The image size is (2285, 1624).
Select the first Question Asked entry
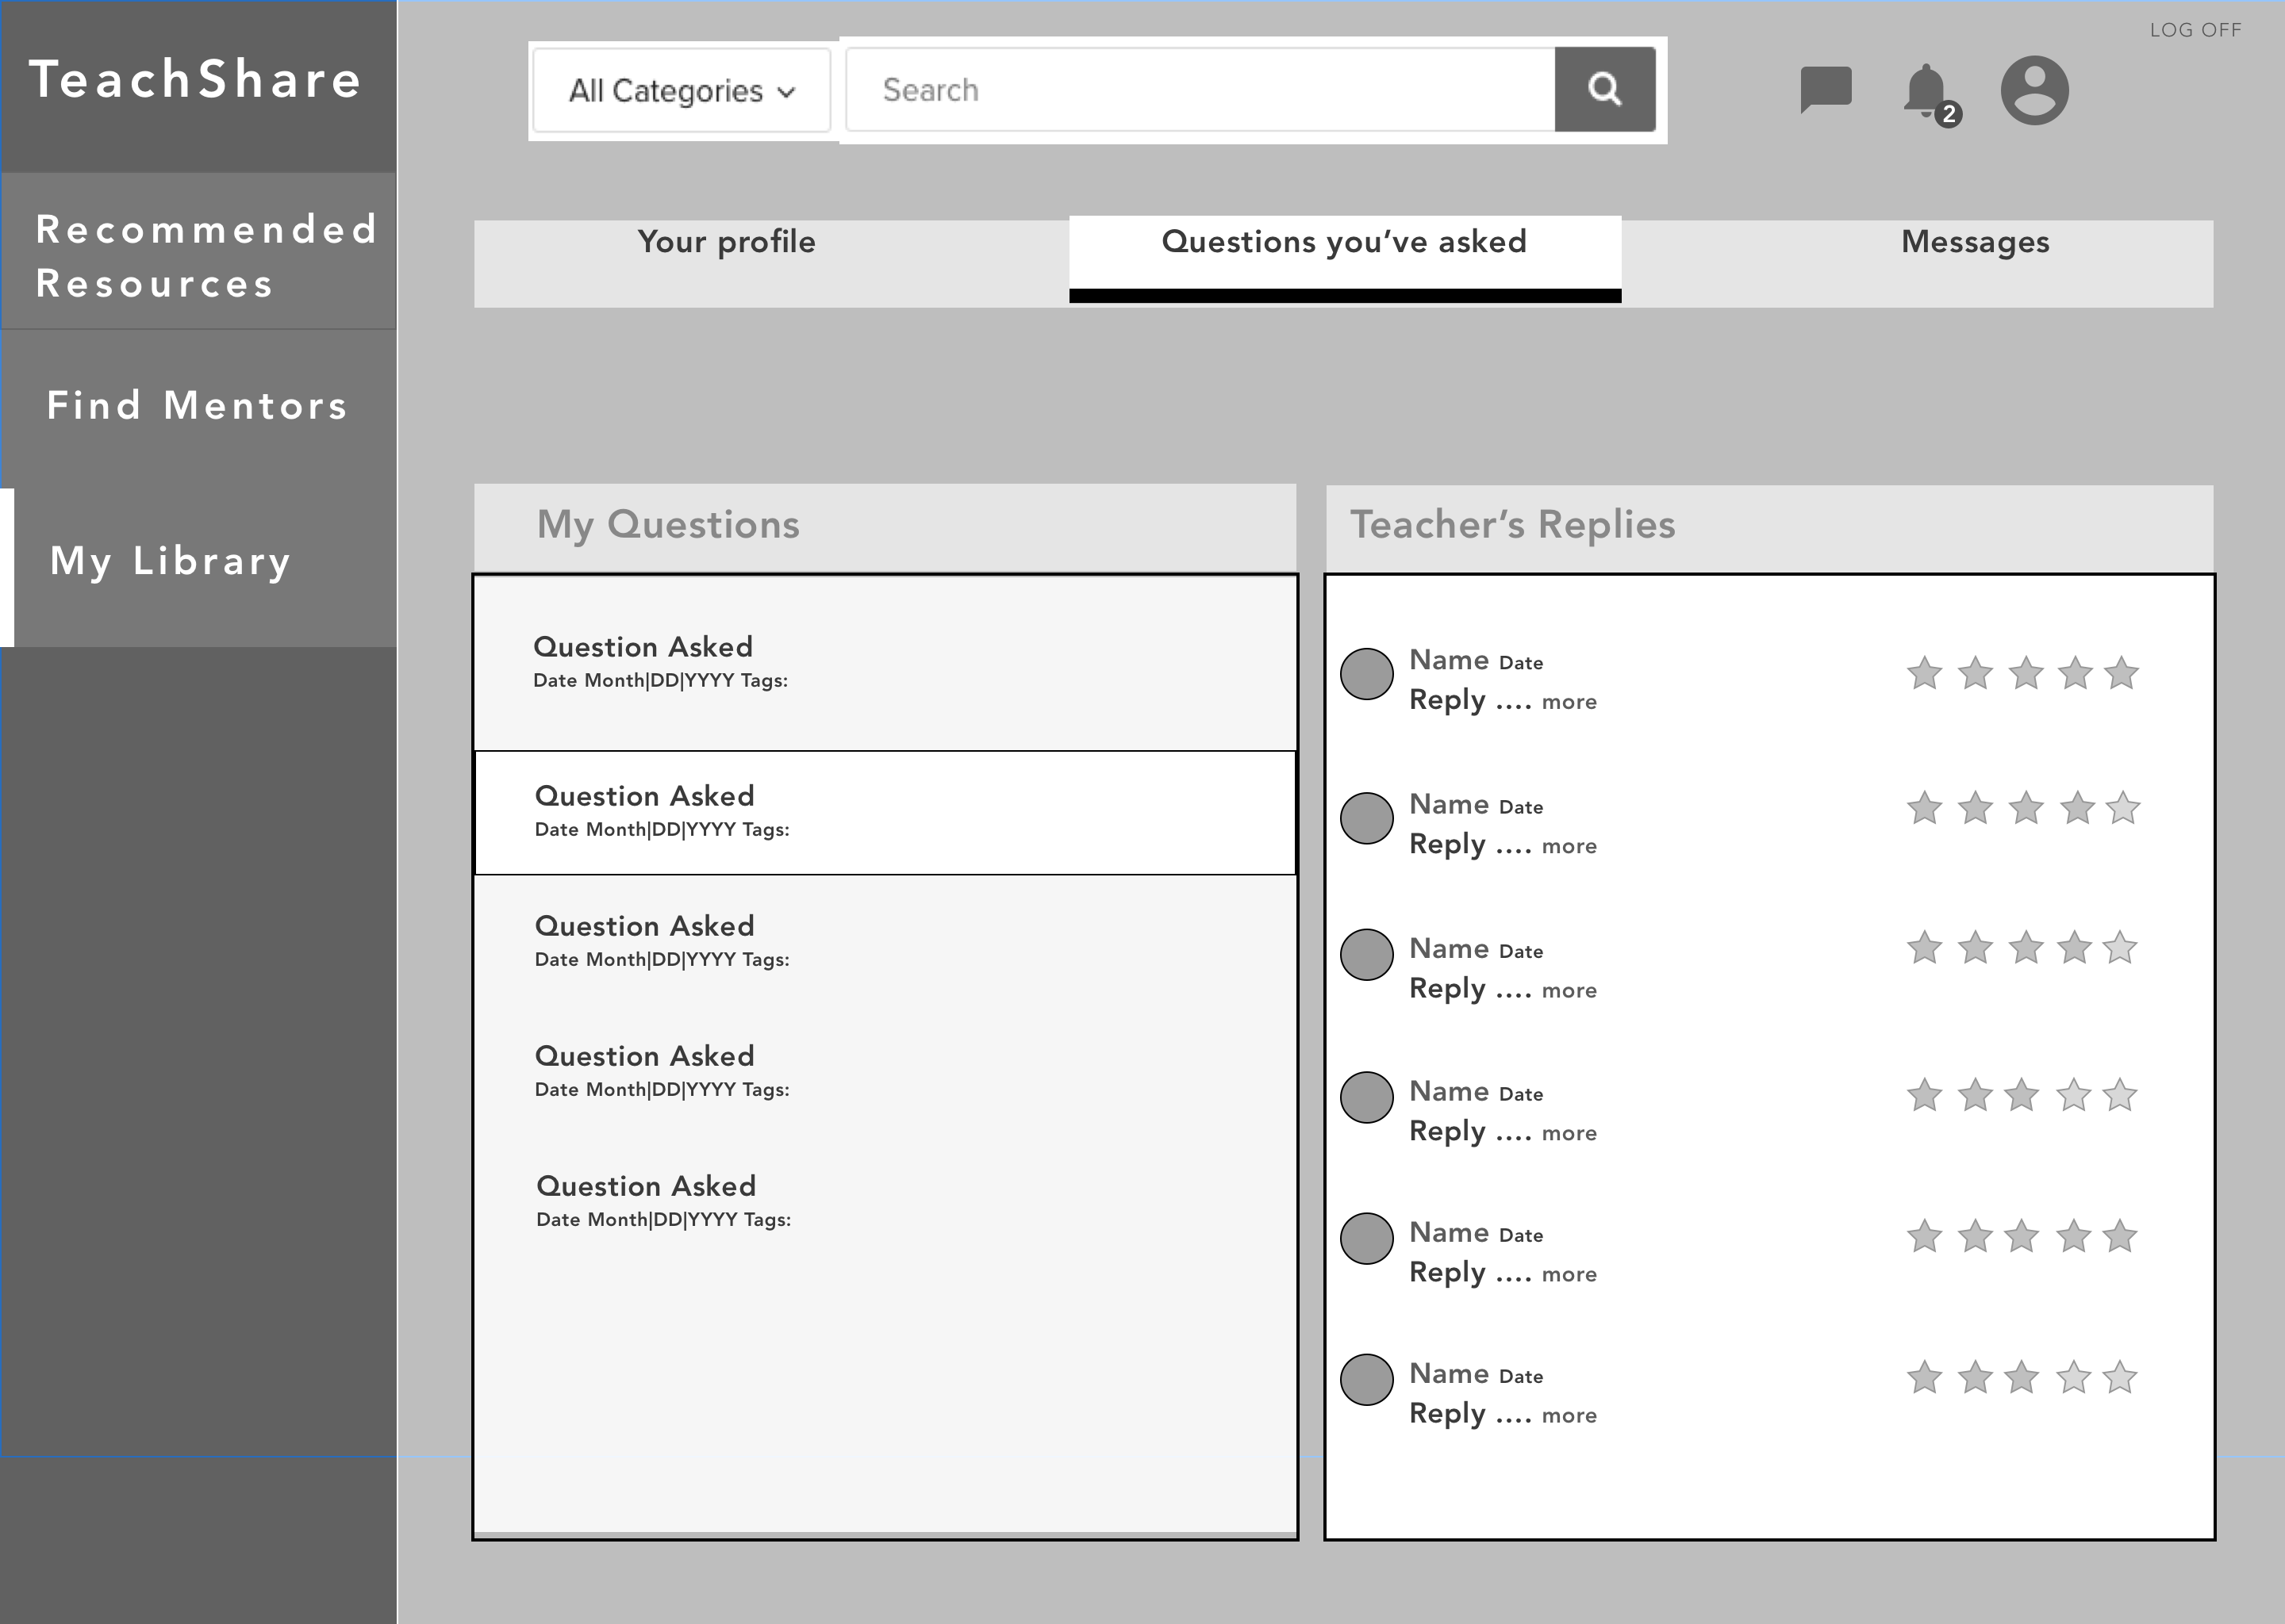click(885, 662)
